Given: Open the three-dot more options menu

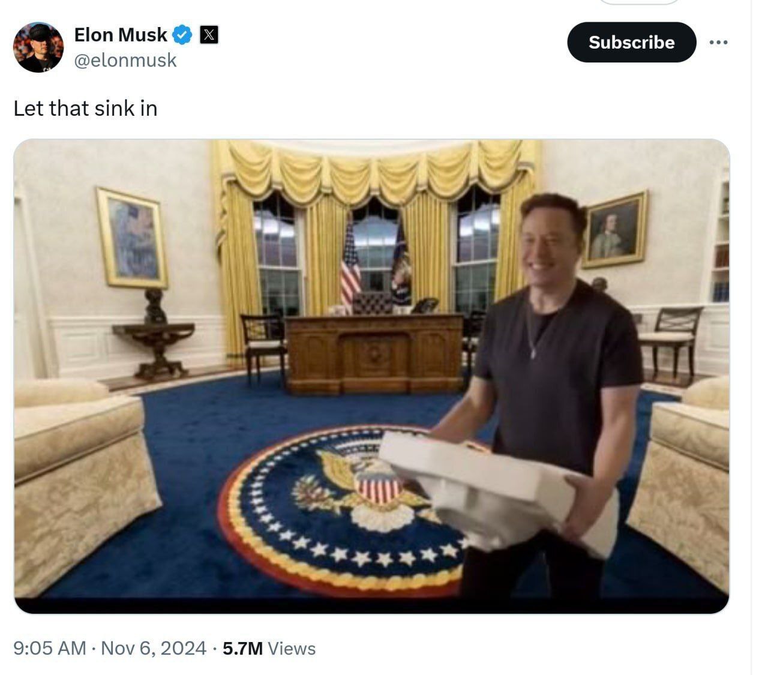Looking at the screenshot, I should tap(718, 42).
